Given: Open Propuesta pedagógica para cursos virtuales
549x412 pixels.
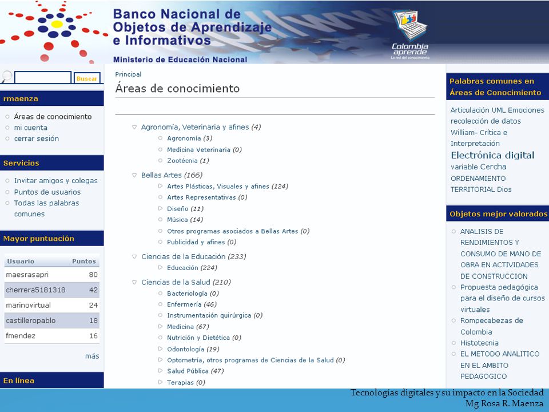Looking at the screenshot, I should (x=503, y=298).
